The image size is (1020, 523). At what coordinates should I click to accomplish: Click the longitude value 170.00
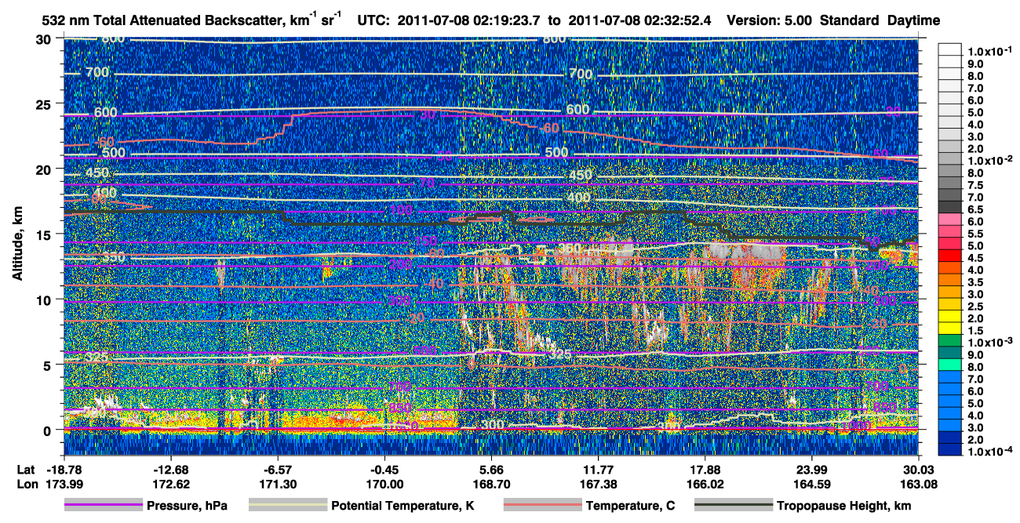pos(384,484)
